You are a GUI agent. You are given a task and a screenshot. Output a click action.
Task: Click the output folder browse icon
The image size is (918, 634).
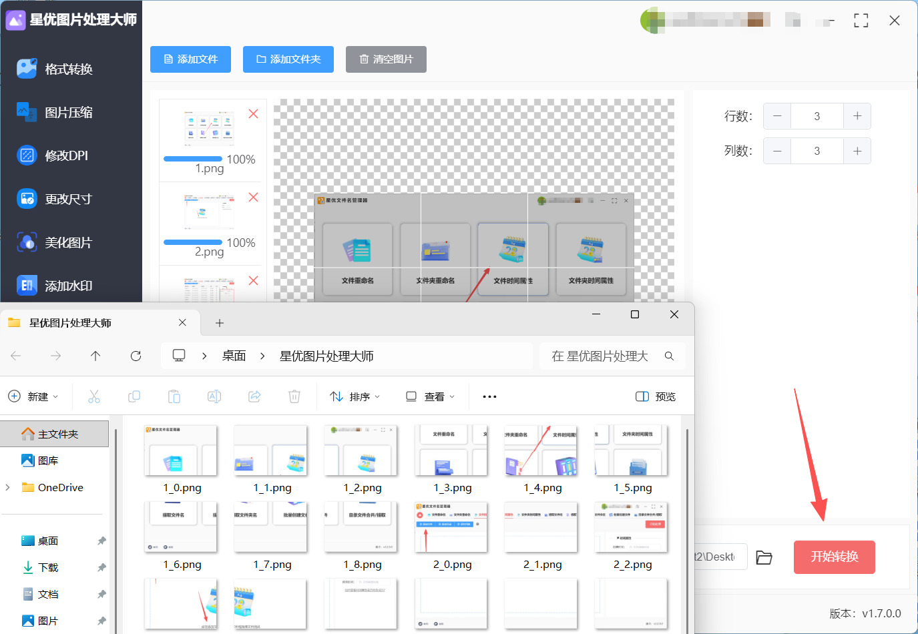point(764,557)
